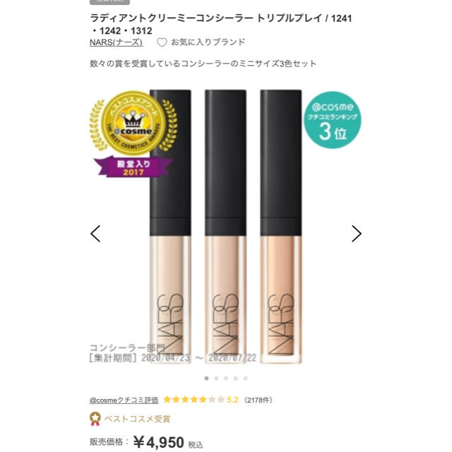The height and width of the screenshot is (452, 452).
Task: Jump to the fifth carousel dot
Action: point(245,379)
